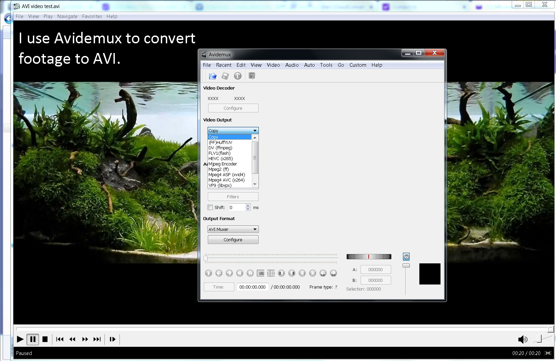The width and height of the screenshot is (556, 361).
Task: Search previous black frame in Avidemux
Action: tap(281, 273)
